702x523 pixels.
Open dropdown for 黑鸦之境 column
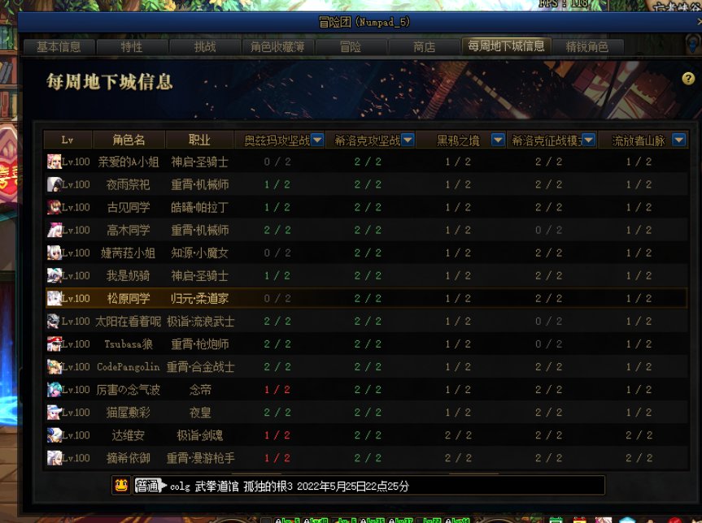tap(498, 140)
